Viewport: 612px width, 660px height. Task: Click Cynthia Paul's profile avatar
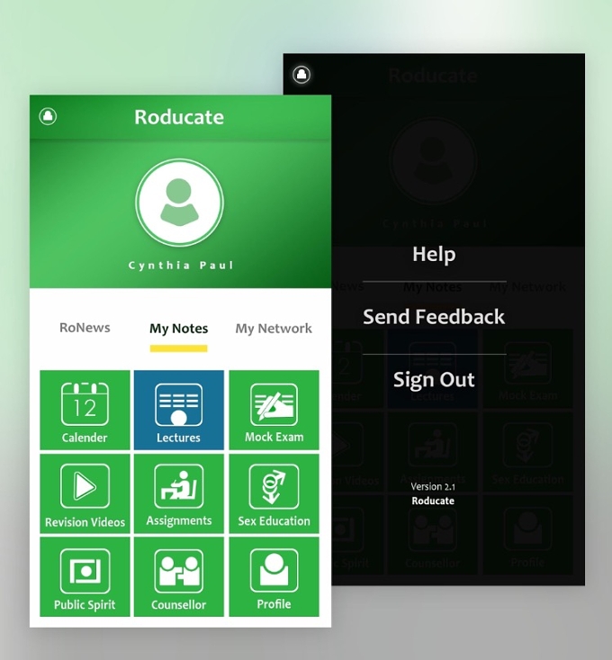(x=180, y=203)
